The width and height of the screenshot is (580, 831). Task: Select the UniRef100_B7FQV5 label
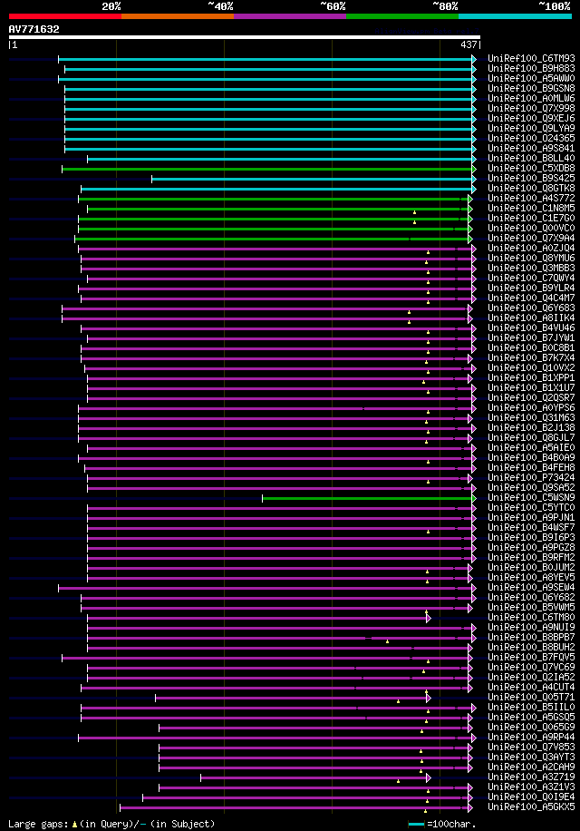(x=531, y=658)
